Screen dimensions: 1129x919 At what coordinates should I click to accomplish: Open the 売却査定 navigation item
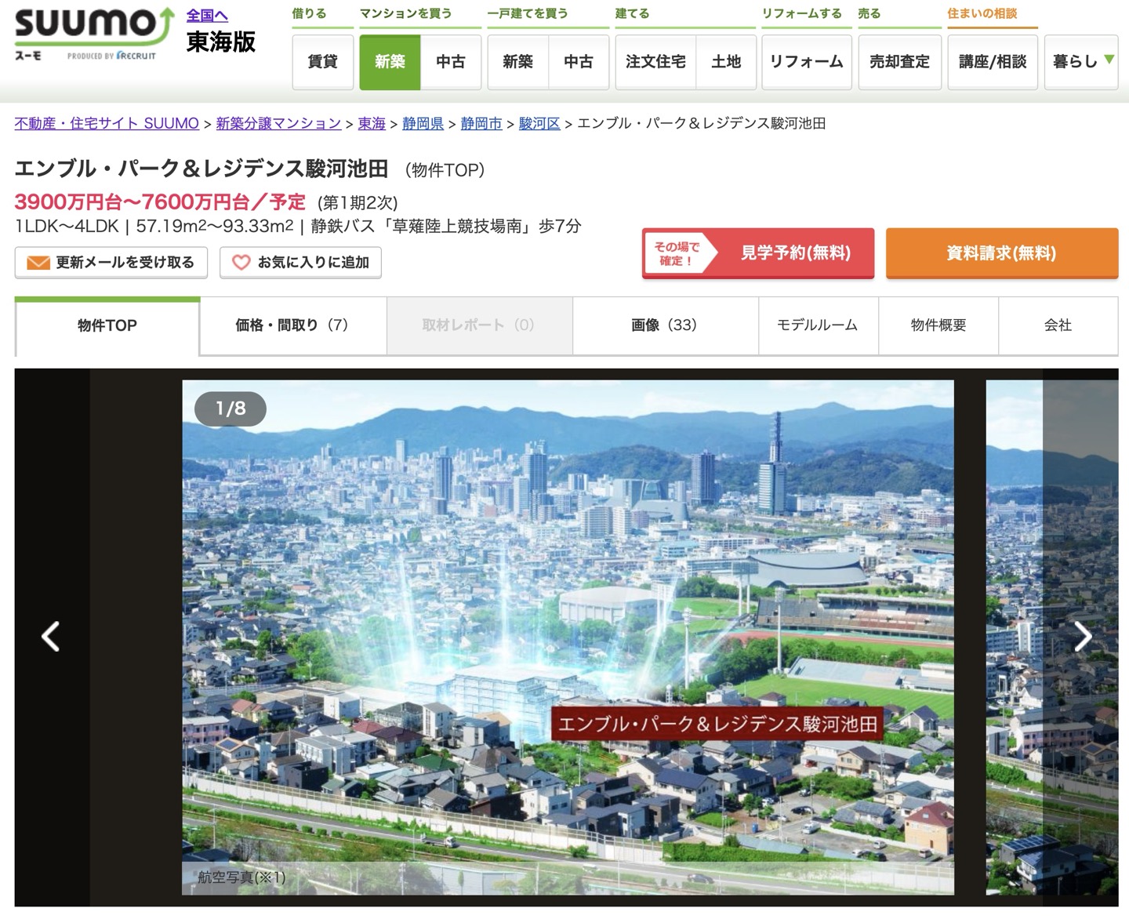tap(899, 61)
